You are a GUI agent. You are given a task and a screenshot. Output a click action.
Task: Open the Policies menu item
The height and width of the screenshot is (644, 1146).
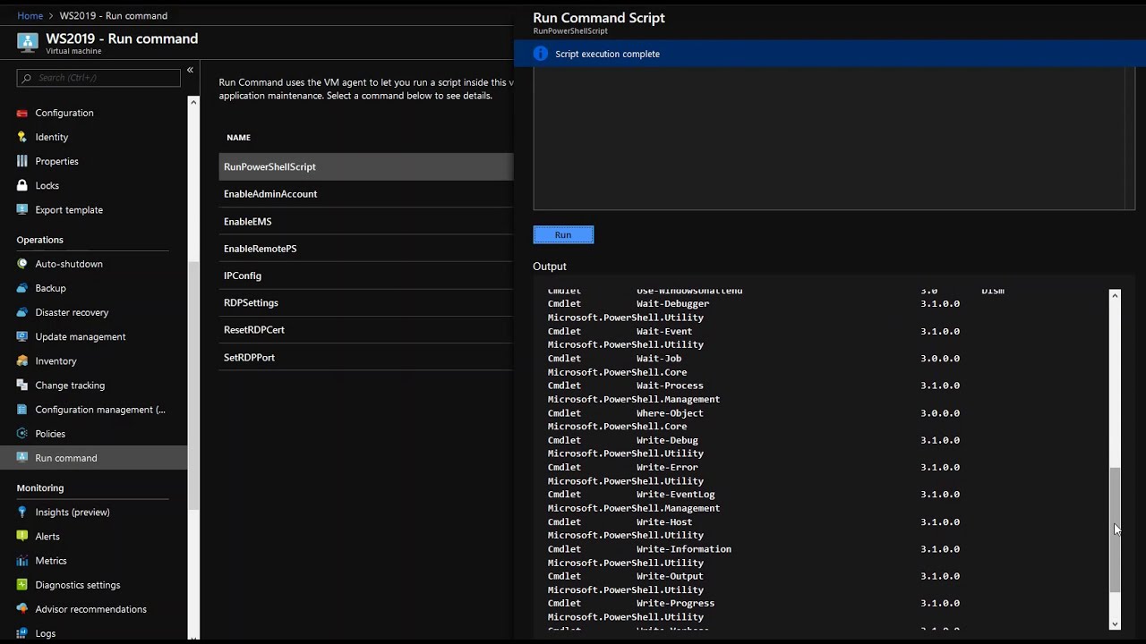[x=50, y=433]
